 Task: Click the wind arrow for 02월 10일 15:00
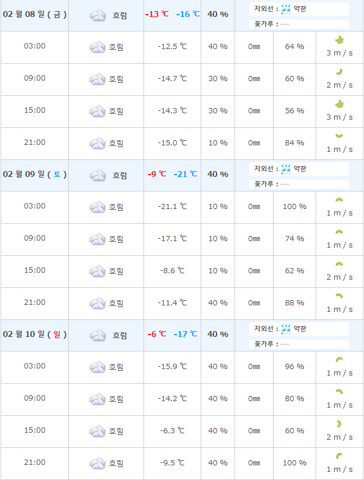tap(339, 424)
